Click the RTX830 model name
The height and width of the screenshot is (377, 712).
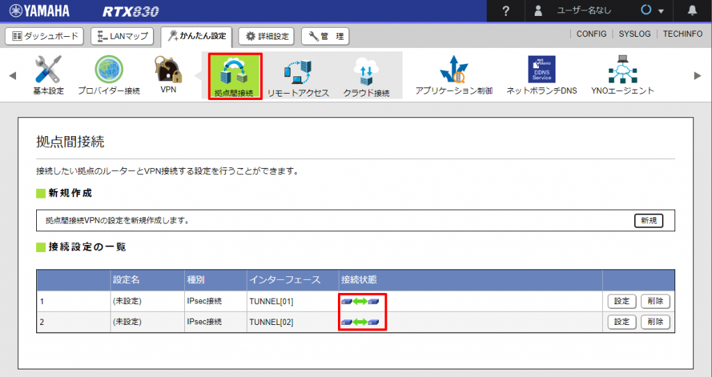tap(130, 11)
